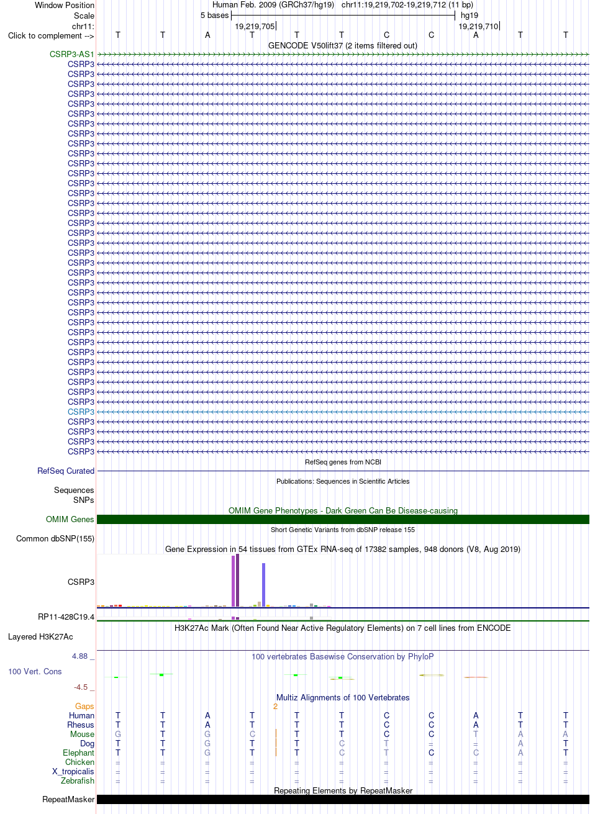Click 'Repeating Elements by RepeatMasker' title

click(343, 790)
